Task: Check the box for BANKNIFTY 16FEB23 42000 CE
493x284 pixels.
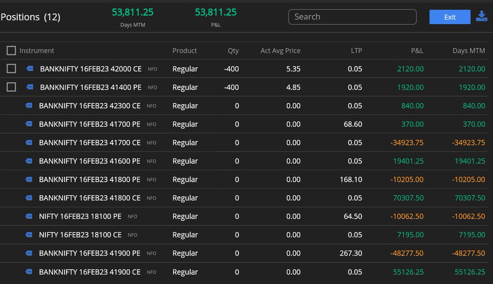Action: tap(11, 69)
